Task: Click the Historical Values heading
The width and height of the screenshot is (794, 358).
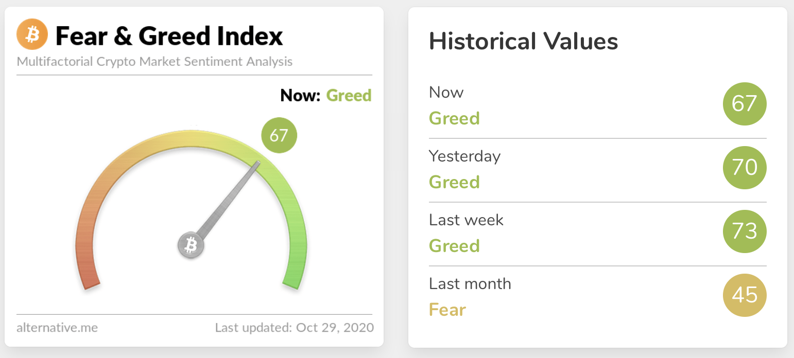Action: click(523, 41)
